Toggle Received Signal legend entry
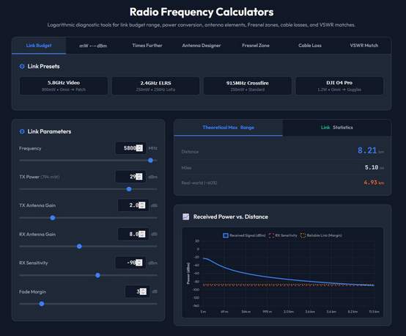The width and height of the screenshot is (406, 336). (x=244, y=235)
